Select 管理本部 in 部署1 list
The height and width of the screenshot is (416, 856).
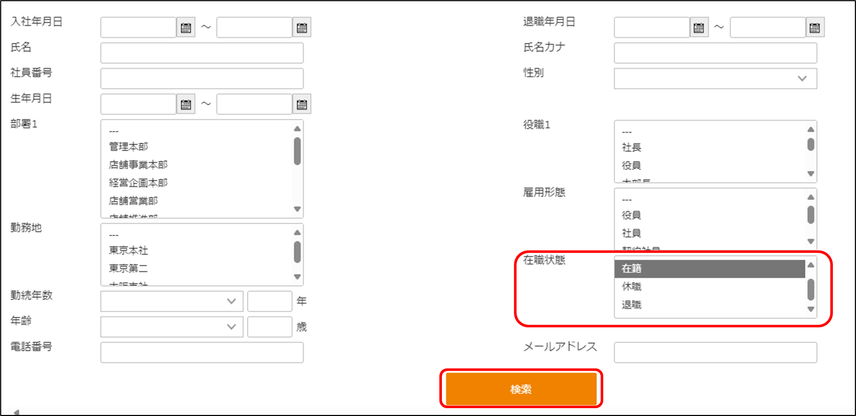tap(129, 147)
